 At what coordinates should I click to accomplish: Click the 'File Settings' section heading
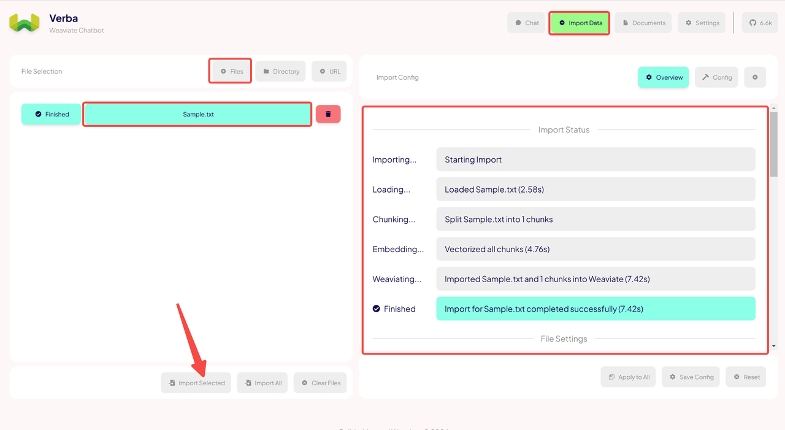[x=564, y=339]
